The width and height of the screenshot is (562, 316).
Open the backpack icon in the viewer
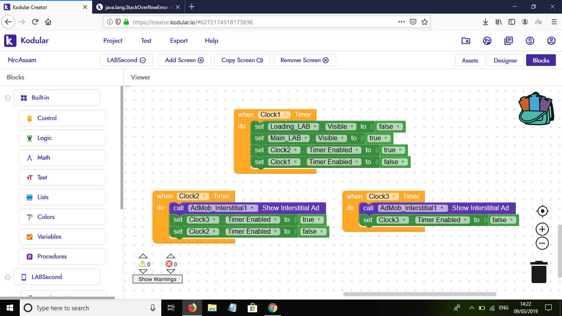pos(536,109)
